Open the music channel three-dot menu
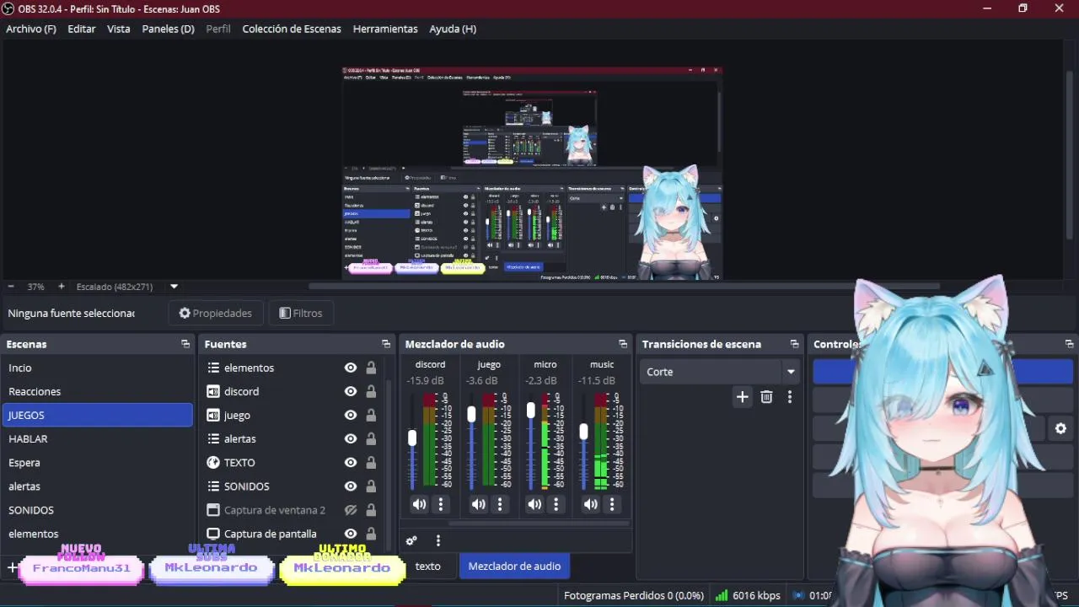Viewport: 1079px width, 607px height. coord(612,504)
